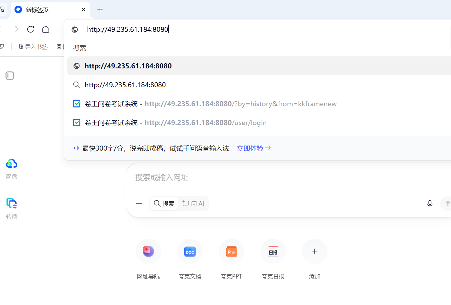
Task: Click the voice input waveform icon
Action: pos(76,148)
